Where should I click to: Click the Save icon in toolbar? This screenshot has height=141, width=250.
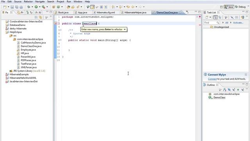(x=12, y=7)
